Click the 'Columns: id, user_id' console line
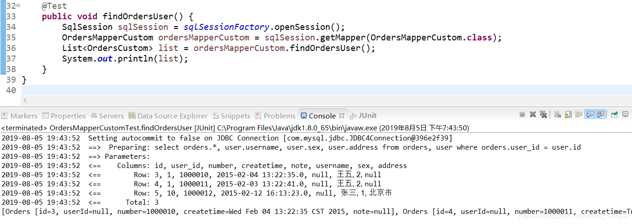632x224 pixels. click(x=204, y=165)
